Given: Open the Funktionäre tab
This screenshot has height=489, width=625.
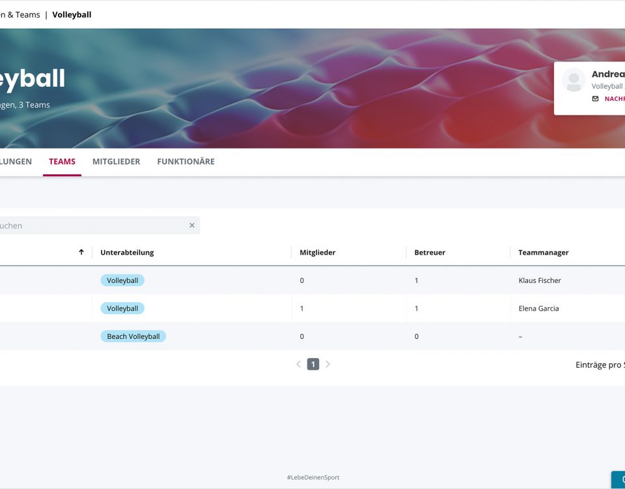Looking at the screenshot, I should [x=186, y=162].
